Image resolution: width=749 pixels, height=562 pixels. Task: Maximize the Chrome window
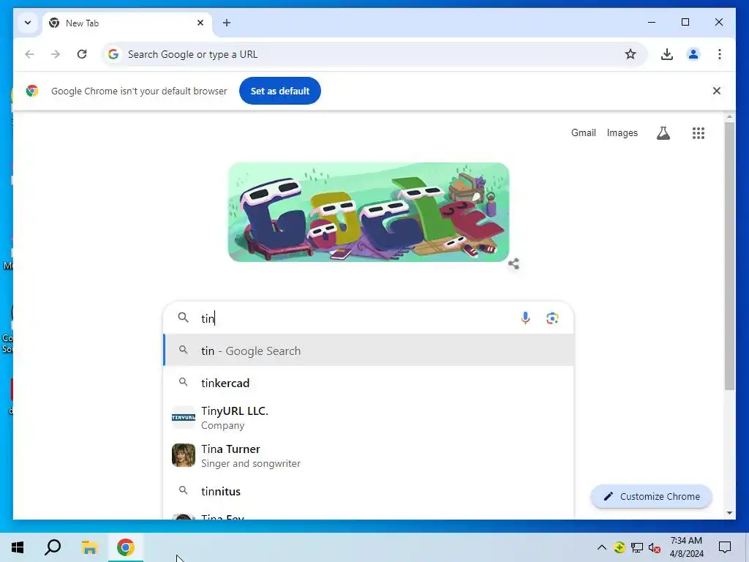pyautogui.click(x=685, y=22)
